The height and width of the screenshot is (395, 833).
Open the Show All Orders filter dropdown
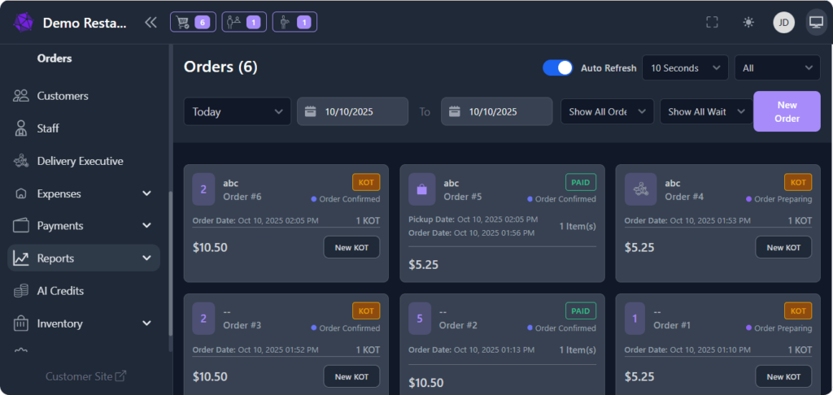607,112
